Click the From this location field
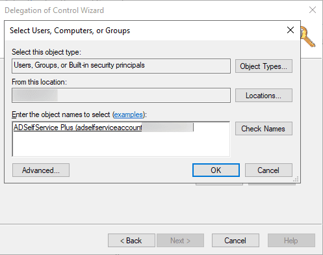323x255 pixels. [121, 96]
